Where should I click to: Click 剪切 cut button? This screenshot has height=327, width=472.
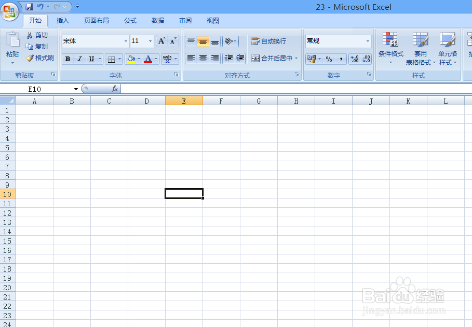pyautogui.click(x=37, y=35)
